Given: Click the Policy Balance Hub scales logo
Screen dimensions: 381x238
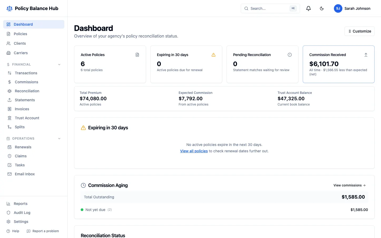Looking at the screenshot, I should (x=10, y=8).
